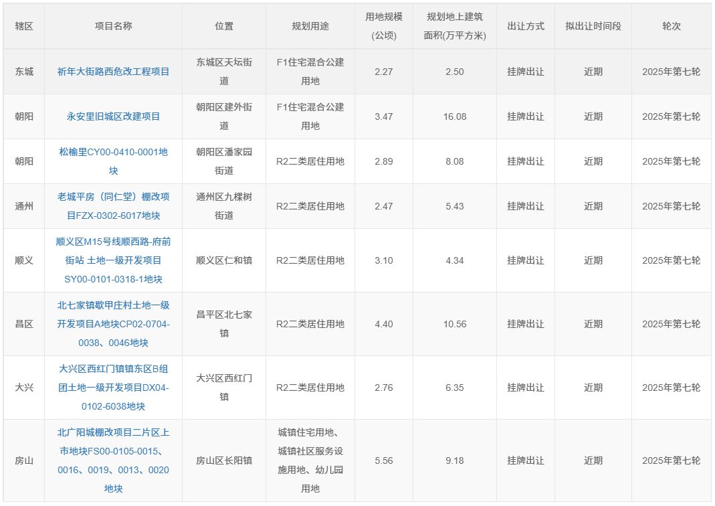
Task: Click the 出让方式 column header
Action: 526,26
